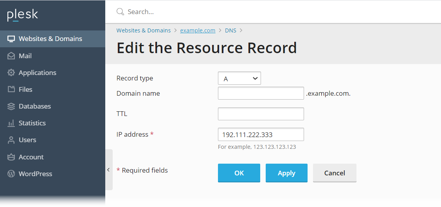Open the Mail menu item

tap(25, 56)
